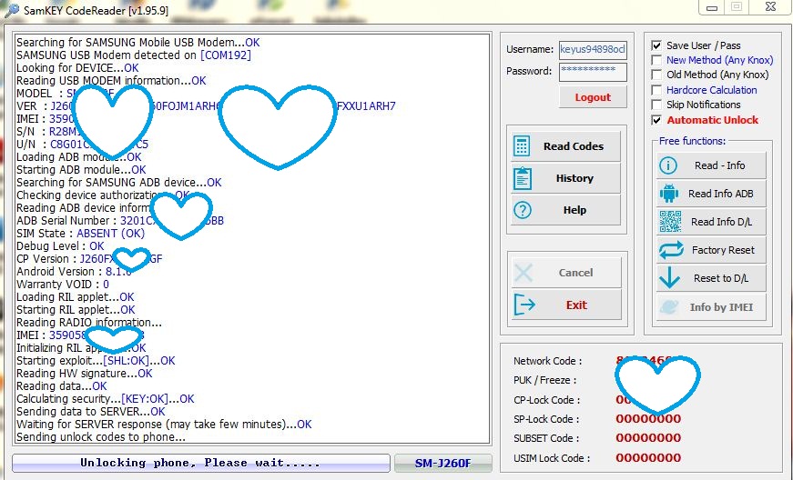Click 'Sending data to SERVER...OK' log line
This screenshot has width=793, height=480.
pyautogui.click(x=90, y=412)
